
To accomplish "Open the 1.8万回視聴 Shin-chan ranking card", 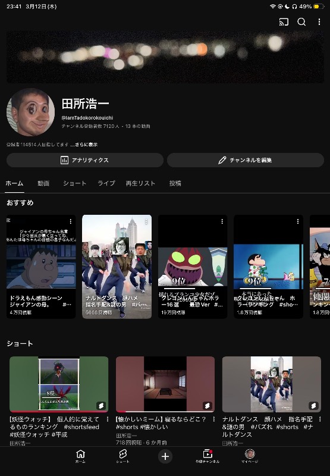I will 268,267.
